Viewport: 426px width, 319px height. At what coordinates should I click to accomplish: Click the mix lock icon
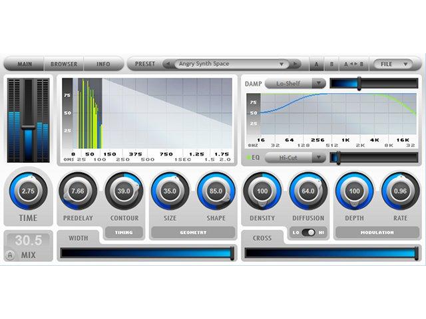tap(10, 255)
